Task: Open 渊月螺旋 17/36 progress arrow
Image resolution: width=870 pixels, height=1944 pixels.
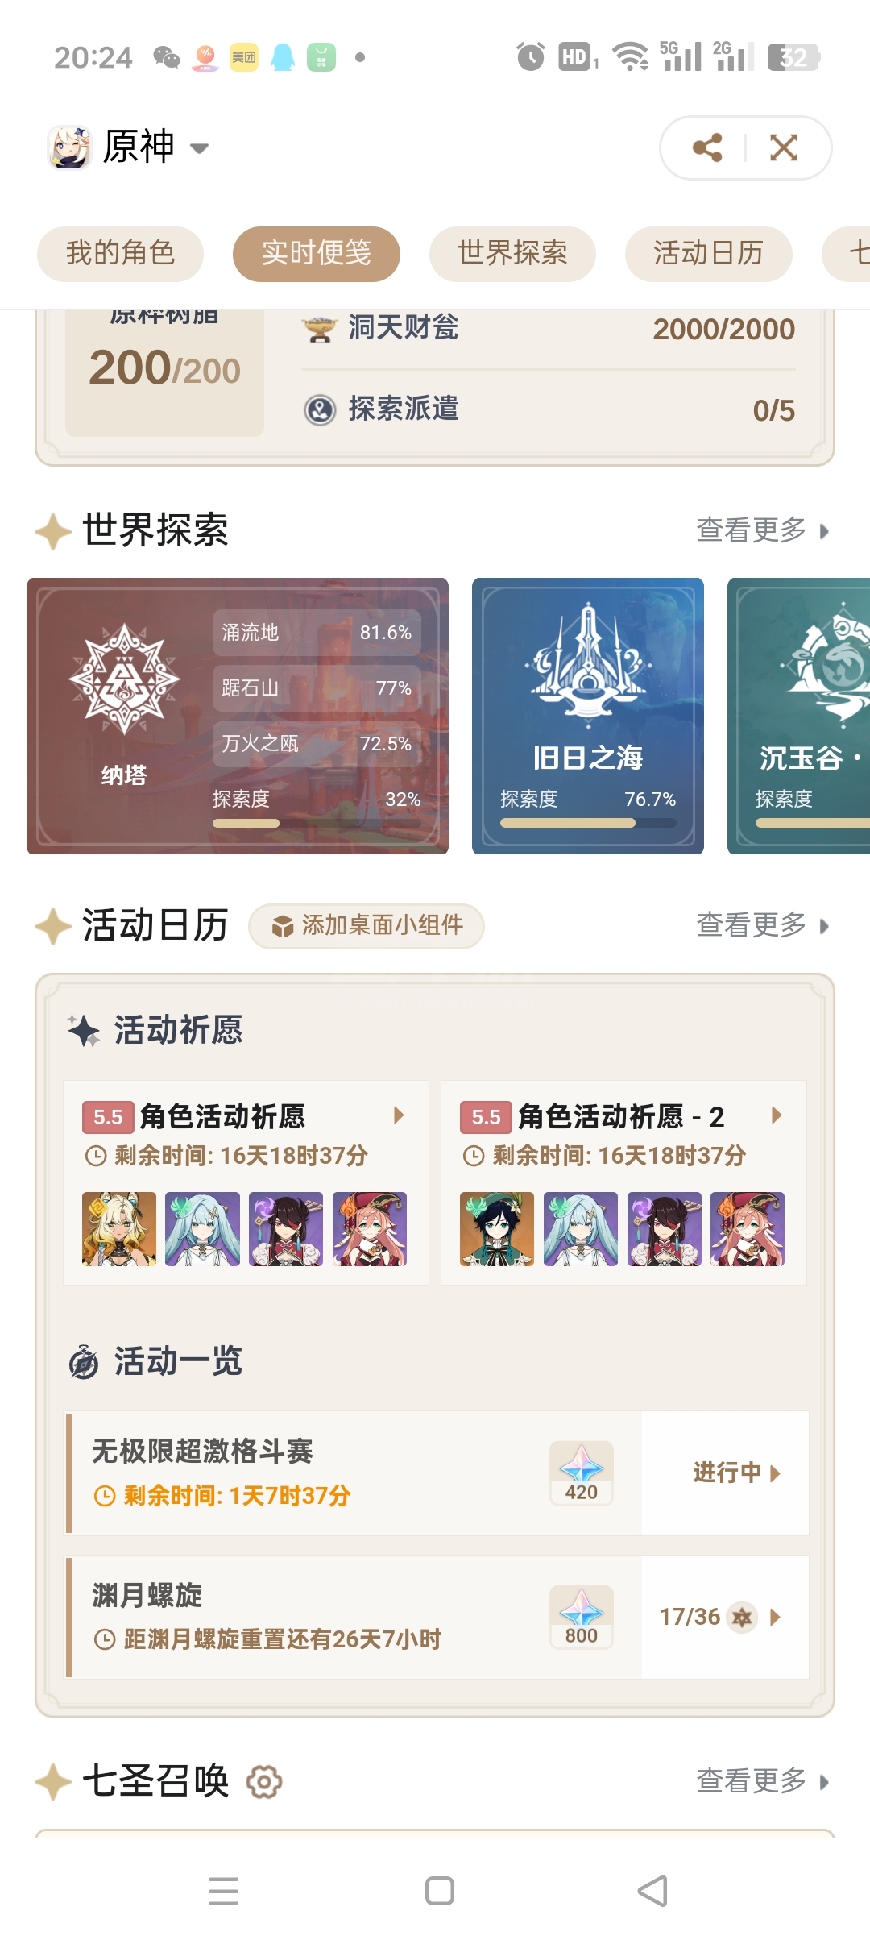Action: (x=775, y=1617)
